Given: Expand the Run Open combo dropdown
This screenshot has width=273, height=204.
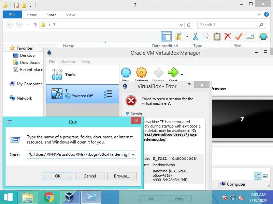Looking at the screenshot, I should point(133,154).
